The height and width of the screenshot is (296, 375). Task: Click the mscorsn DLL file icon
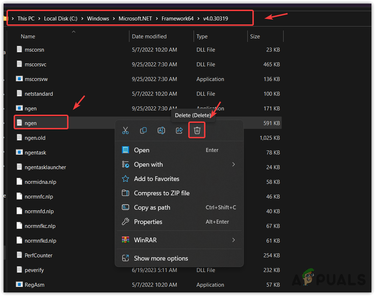point(19,49)
